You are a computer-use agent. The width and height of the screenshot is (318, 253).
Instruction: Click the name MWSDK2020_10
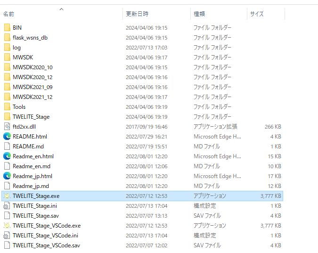[x=33, y=67]
